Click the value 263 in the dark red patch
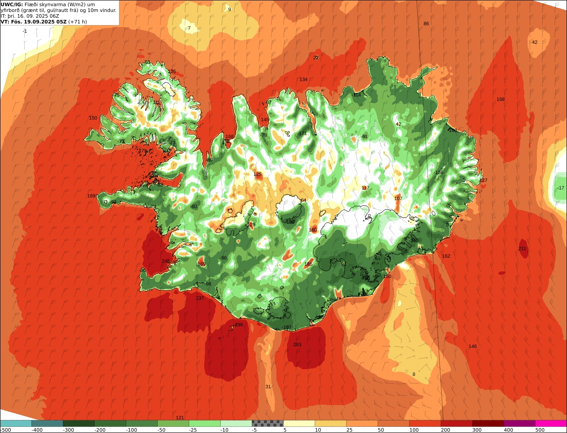This screenshot has width=567, height=433. tap(297, 345)
